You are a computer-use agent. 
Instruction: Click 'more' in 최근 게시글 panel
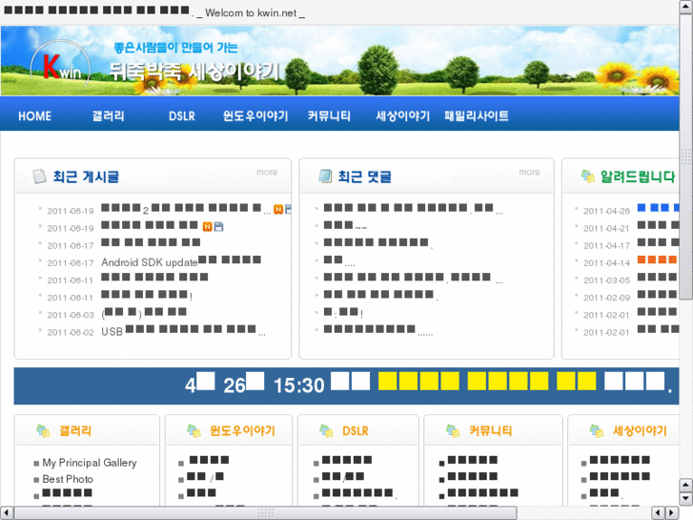267,172
